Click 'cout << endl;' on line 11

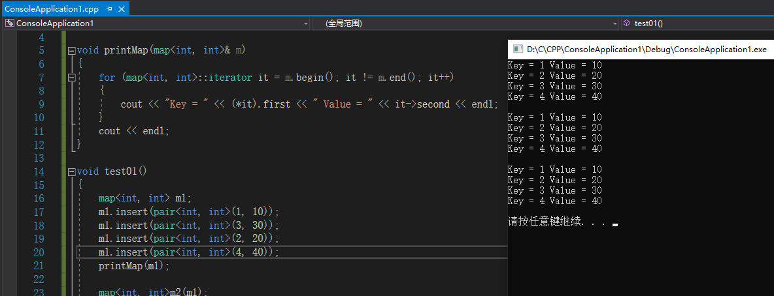tap(134, 131)
